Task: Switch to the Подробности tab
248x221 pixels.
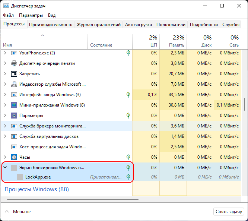Action: (x=204, y=25)
